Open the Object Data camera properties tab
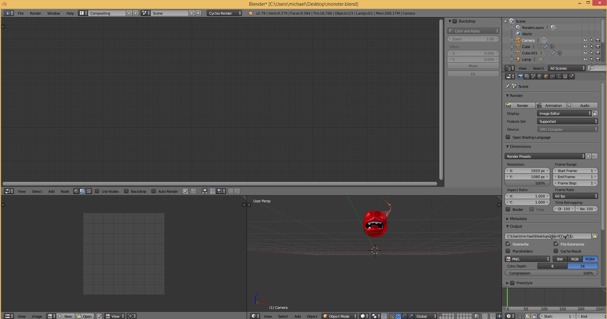 point(559,76)
